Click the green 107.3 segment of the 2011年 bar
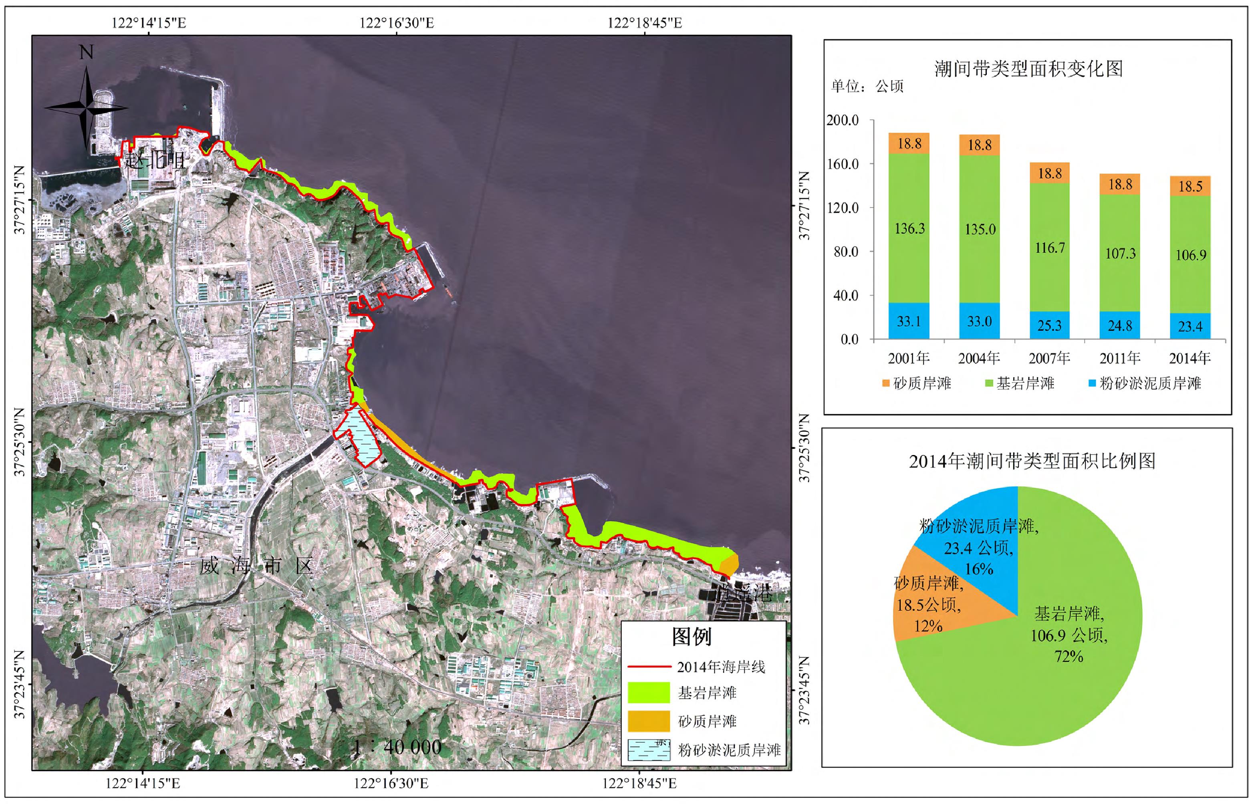Screen dimensions: 1250x804 [x=1120, y=253]
